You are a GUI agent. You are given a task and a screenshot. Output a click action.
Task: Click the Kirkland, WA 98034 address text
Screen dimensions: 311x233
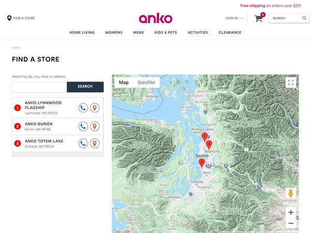(39, 147)
